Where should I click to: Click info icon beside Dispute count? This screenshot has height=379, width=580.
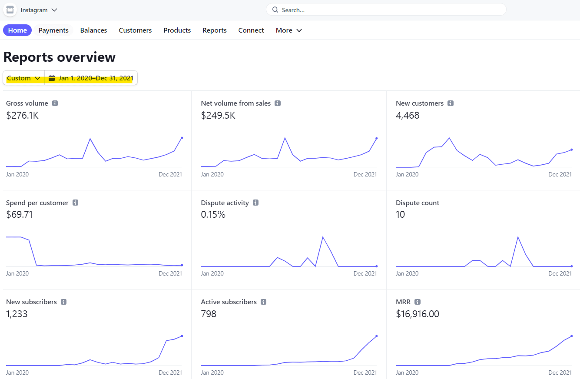446,203
